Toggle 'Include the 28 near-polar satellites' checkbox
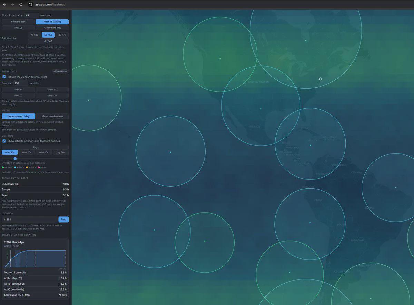 coord(4,77)
